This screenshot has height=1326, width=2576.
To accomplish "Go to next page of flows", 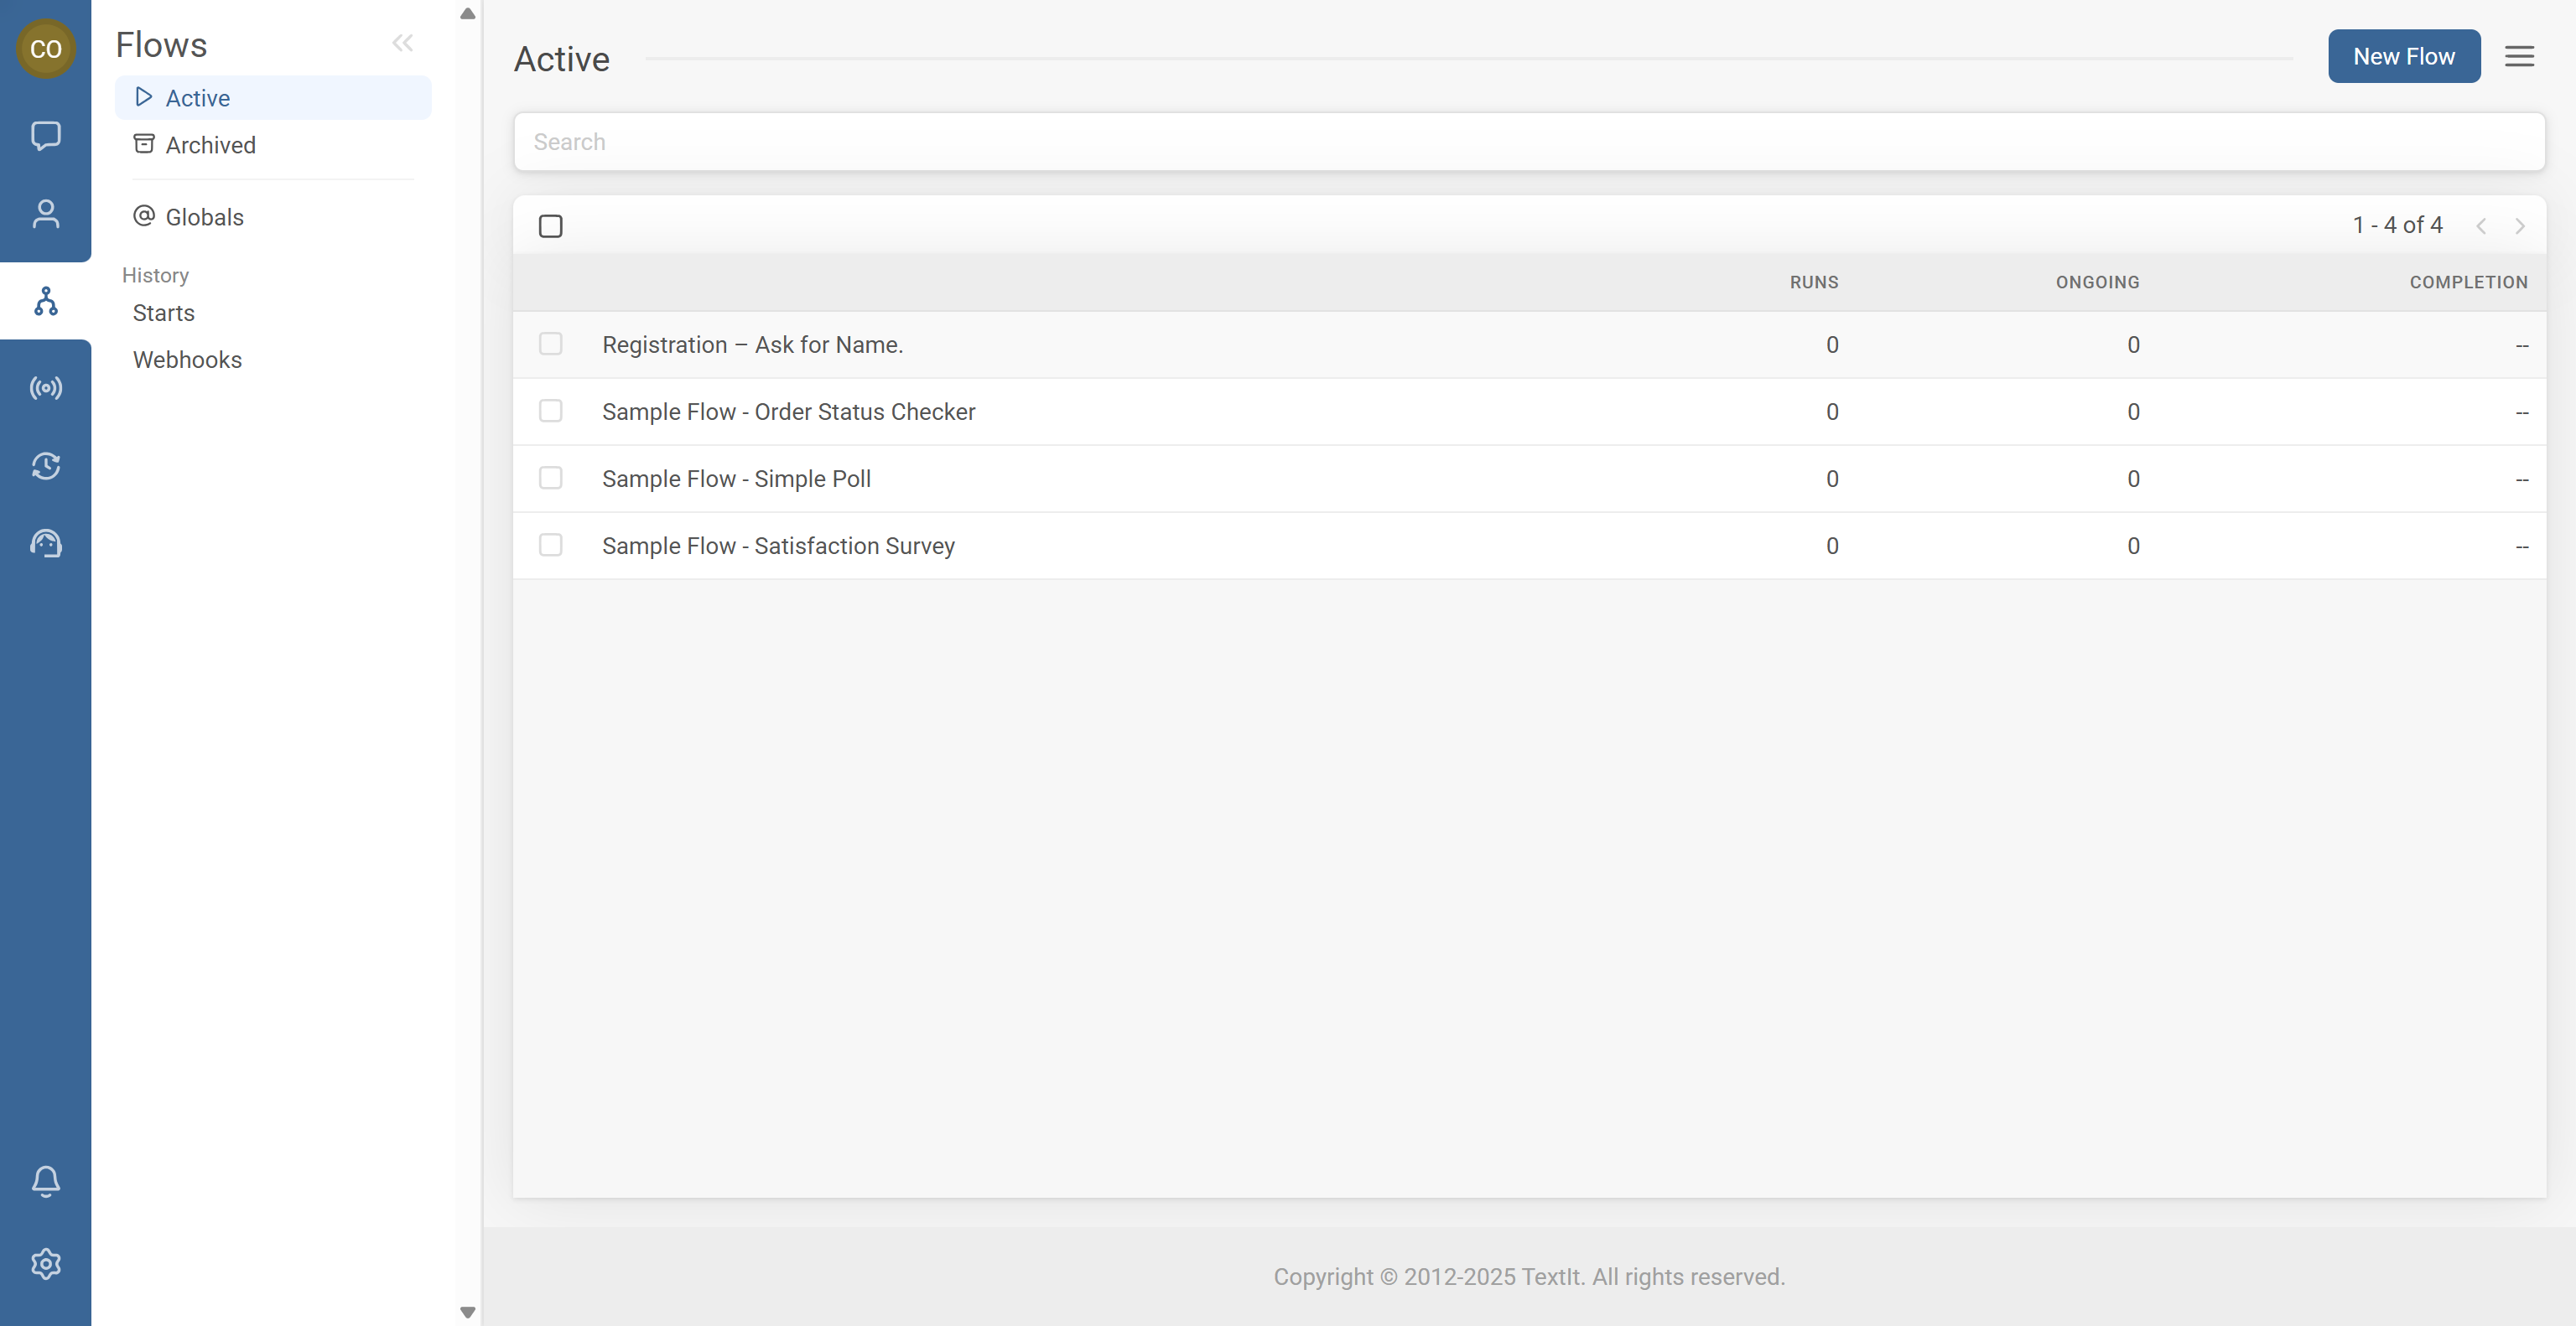I will click(x=2520, y=225).
